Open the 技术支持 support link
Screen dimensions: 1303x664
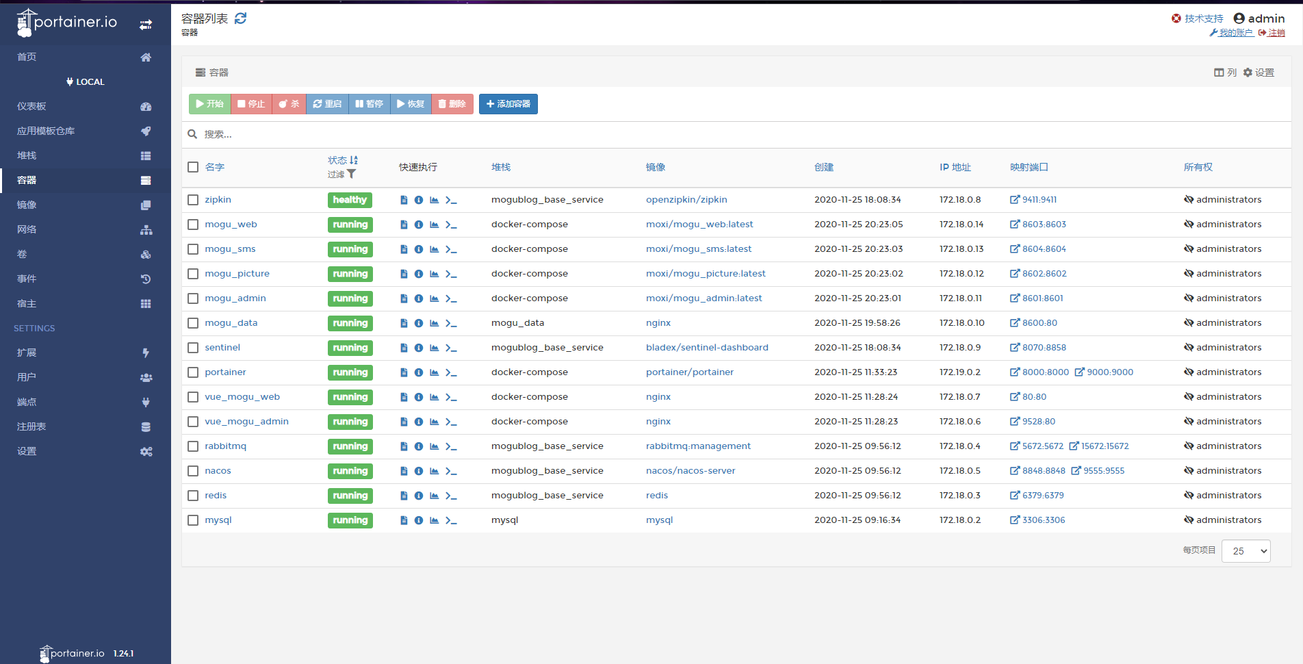pos(1198,18)
